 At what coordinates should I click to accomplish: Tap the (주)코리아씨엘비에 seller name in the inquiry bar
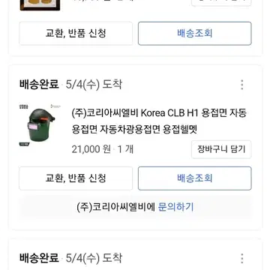click(x=116, y=207)
